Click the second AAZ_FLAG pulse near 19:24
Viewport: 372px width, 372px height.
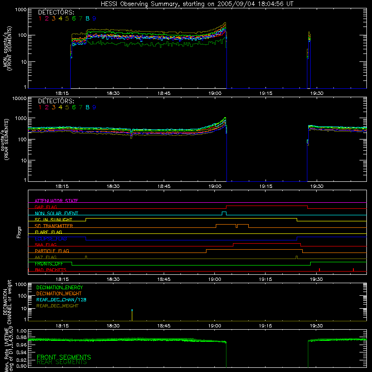click(297, 258)
